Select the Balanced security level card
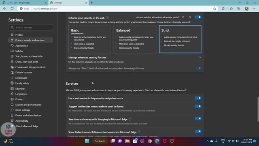Screen dimensions: 259x146 click(x=135, y=39)
